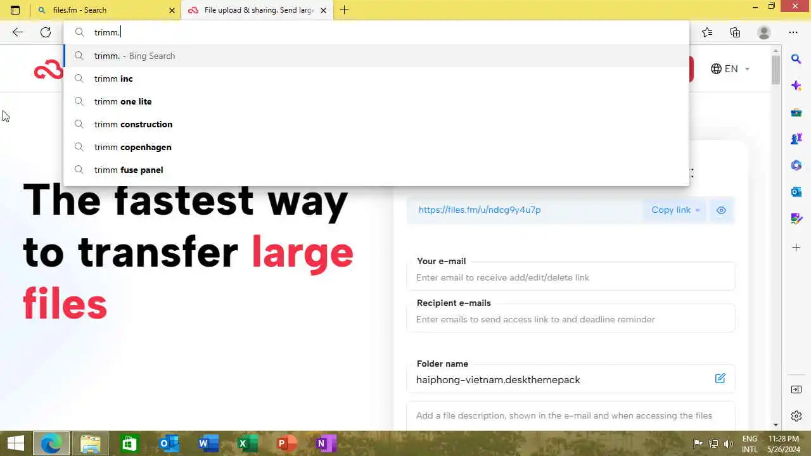The width and height of the screenshot is (811, 456).
Task: Select the 'trimm. - Bing Search' suggestion
Action: [376, 56]
